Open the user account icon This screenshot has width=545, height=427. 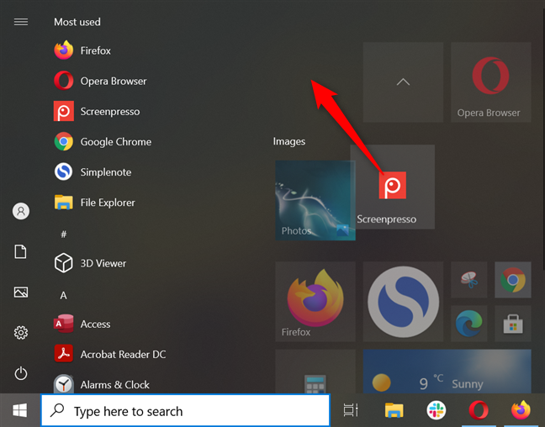[x=21, y=211]
